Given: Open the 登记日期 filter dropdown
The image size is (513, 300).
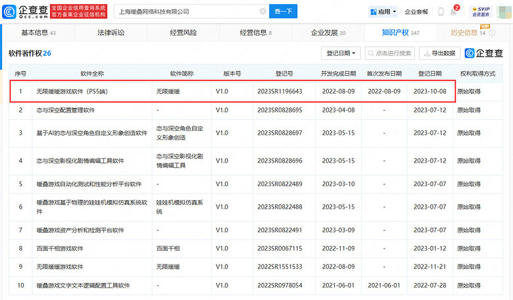Looking at the screenshot, I should (342, 53).
